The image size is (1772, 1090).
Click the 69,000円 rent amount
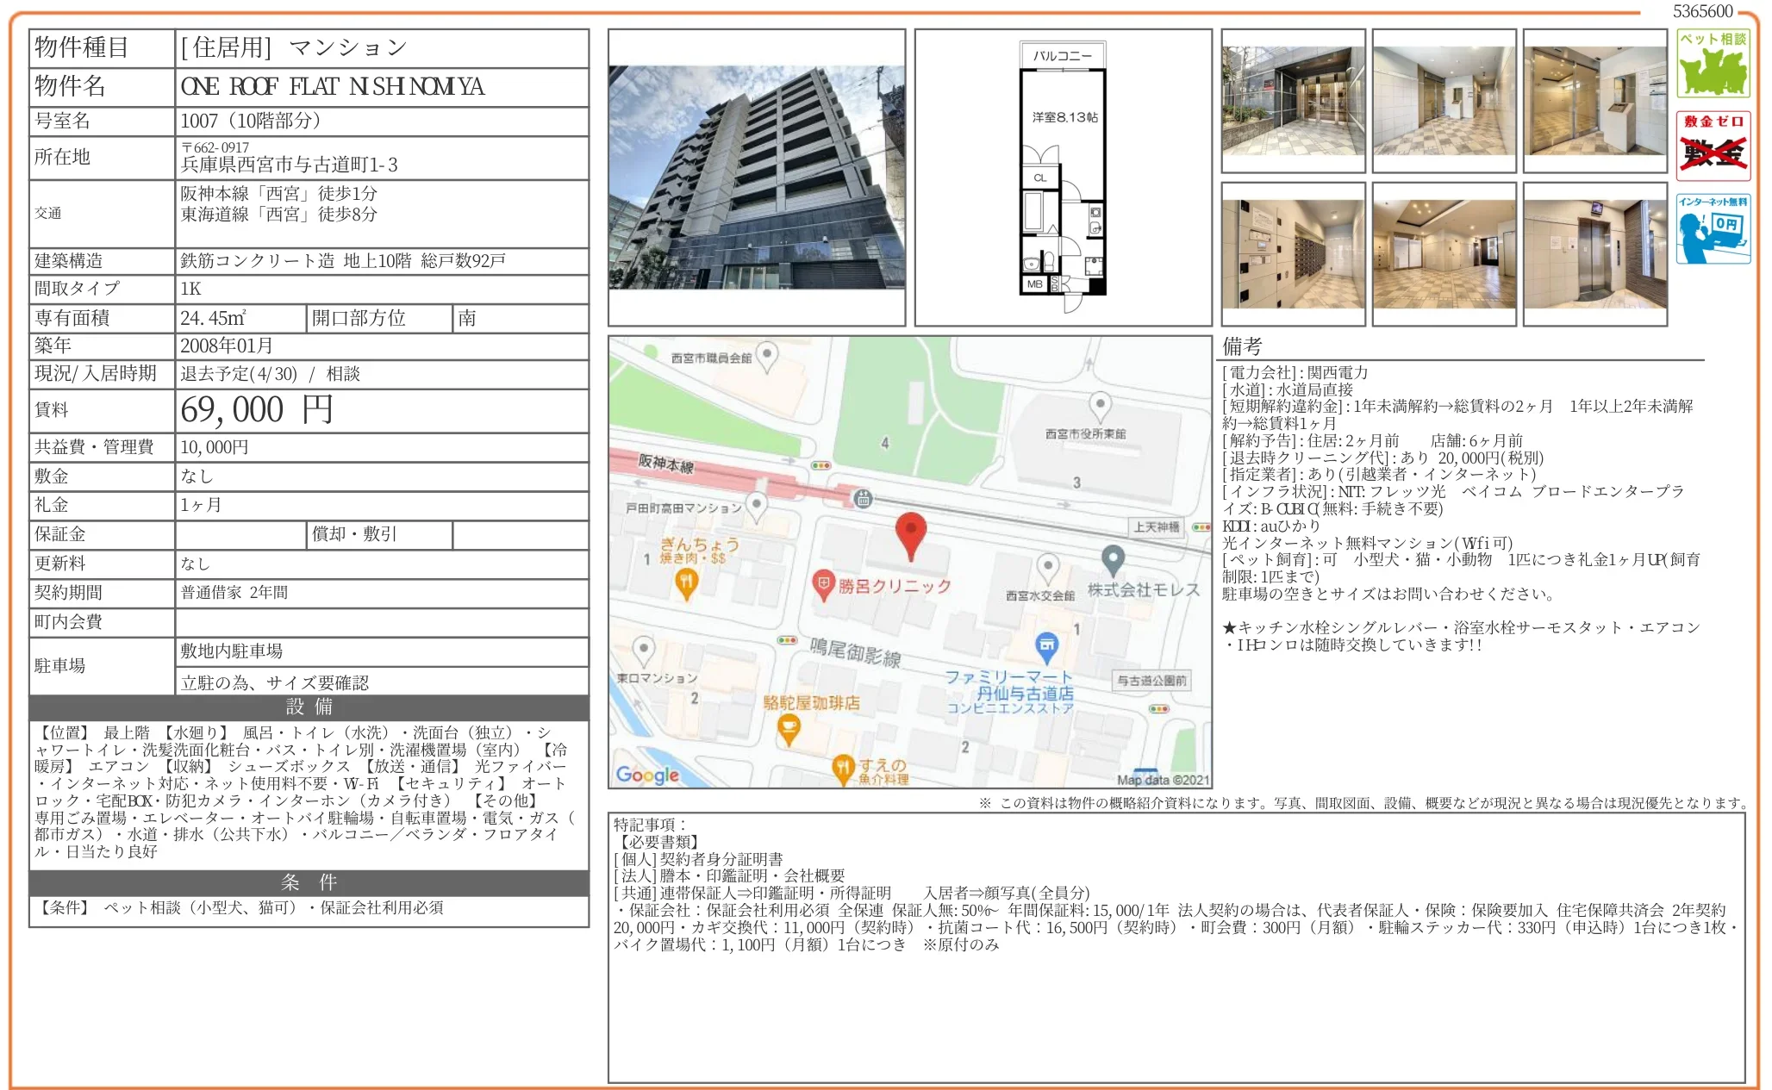pos(256,410)
